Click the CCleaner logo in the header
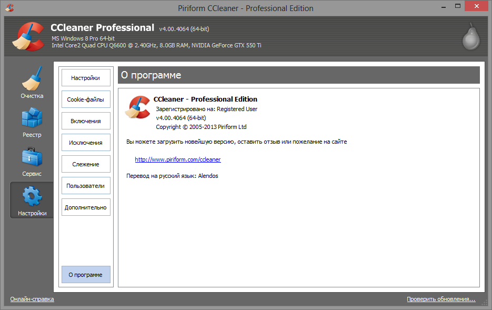492x310 pixels. pyautogui.click(x=27, y=36)
